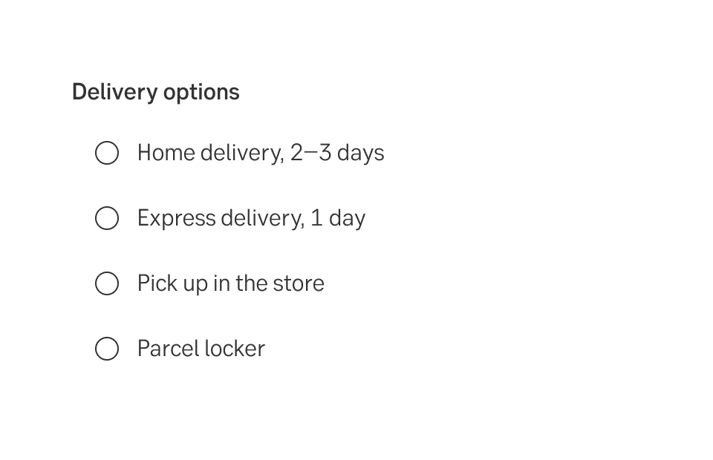
Task: Tick the circle beside Parcel locker
Action: 107,349
